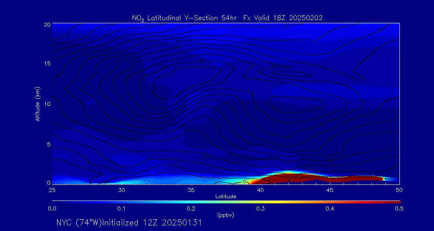Click latitude axis tick label 25
This screenshot has height=231, width=434.
point(52,190)
